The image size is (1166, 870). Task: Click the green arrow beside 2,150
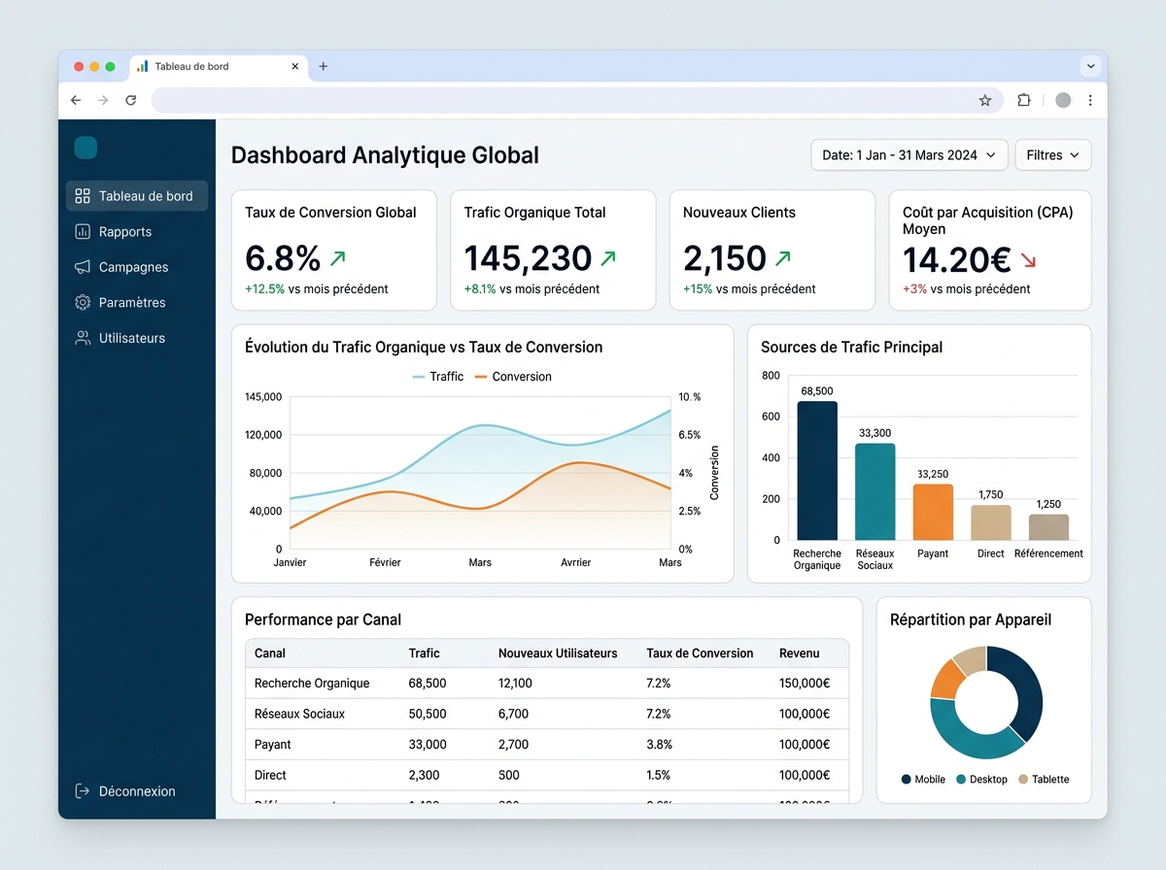[x=783, y=258]
